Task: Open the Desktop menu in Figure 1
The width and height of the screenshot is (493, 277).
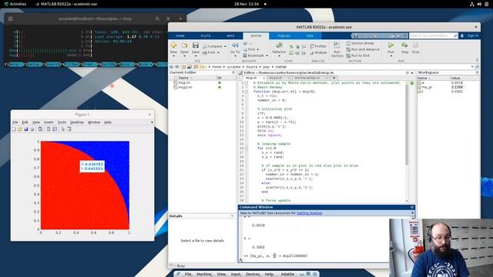Action: (x=77, y=122)
